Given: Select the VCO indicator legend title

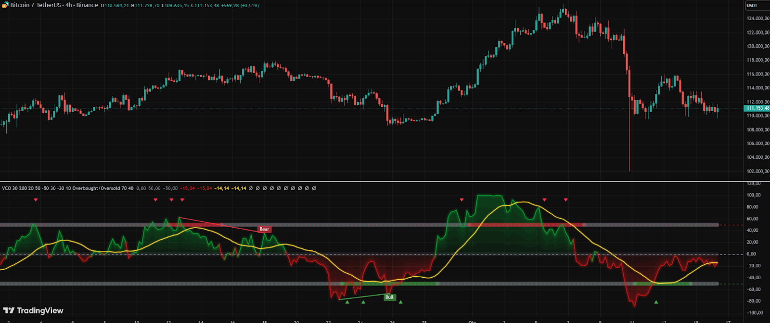Looking at the screenshot, I should (x=67, y=188).
